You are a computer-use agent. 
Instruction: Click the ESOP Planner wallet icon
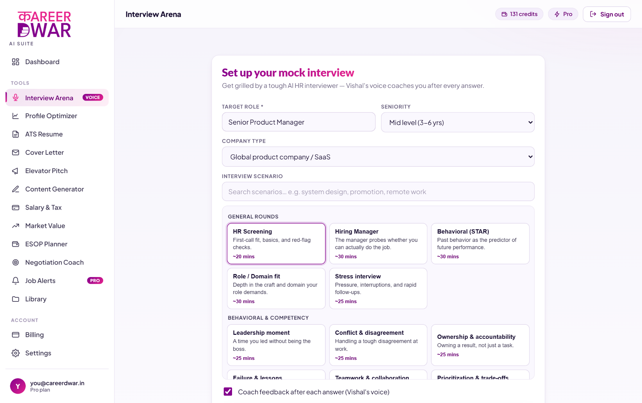click(16, 244)
